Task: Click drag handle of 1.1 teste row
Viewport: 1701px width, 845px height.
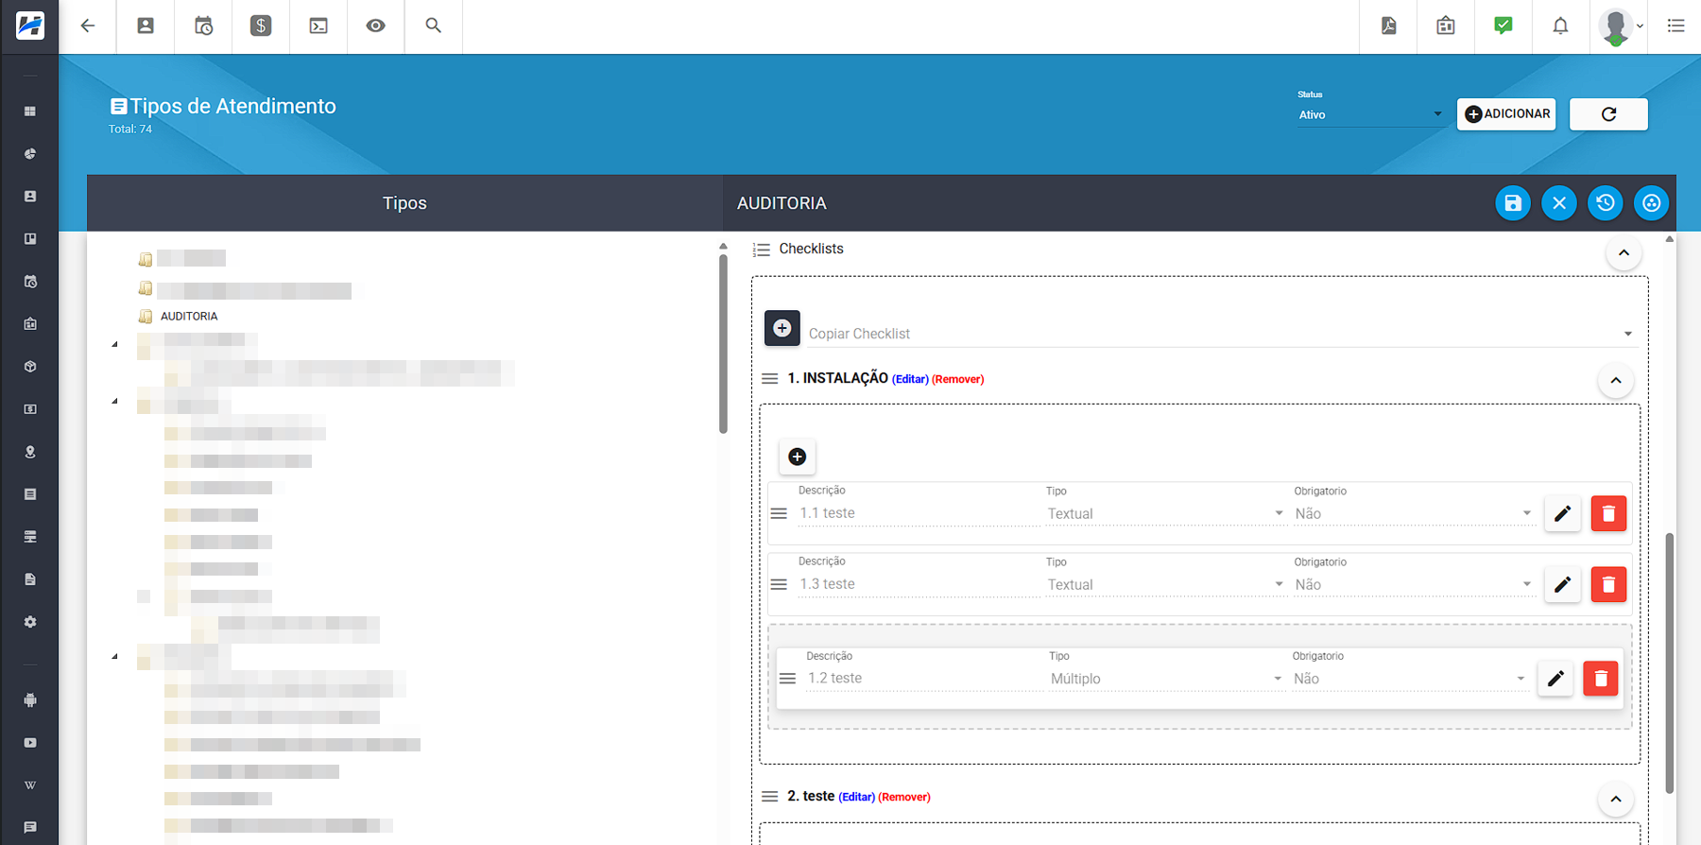Action: 779,513
